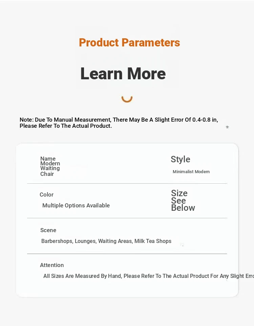Click the "Size" field label
Viewport: 254px width, 326px height.
coord(179,193)
